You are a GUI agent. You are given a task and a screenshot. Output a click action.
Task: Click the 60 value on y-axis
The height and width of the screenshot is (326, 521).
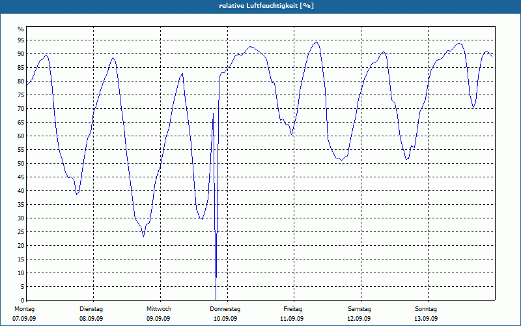tap(21, 136)
